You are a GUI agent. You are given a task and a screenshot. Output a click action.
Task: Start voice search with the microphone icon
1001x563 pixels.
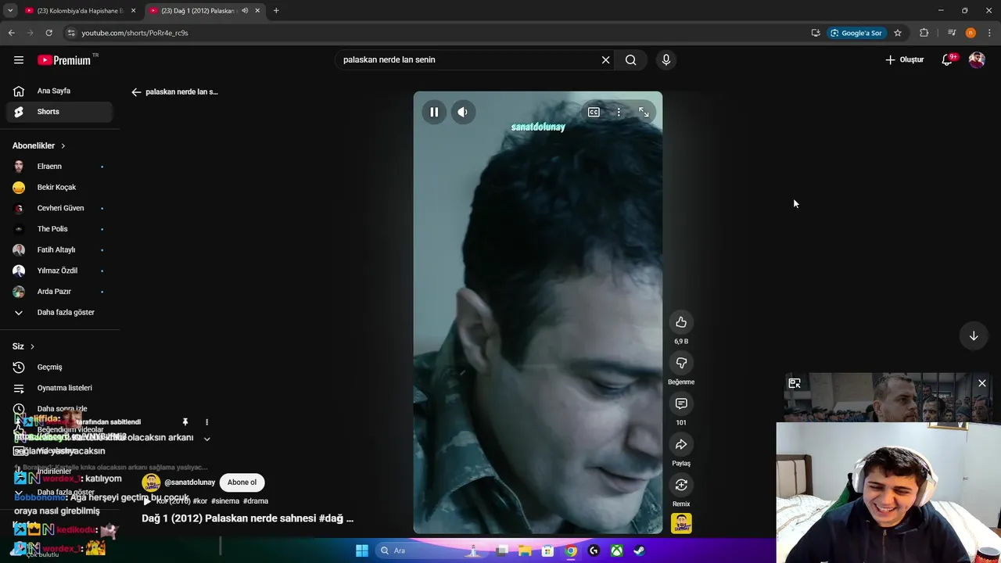coord(666,60)
